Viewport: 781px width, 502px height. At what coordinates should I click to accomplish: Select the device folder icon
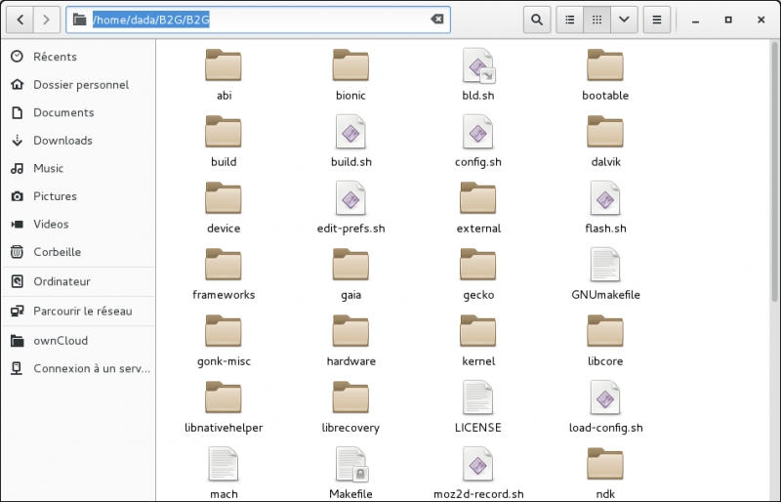(x=224, y=198)
